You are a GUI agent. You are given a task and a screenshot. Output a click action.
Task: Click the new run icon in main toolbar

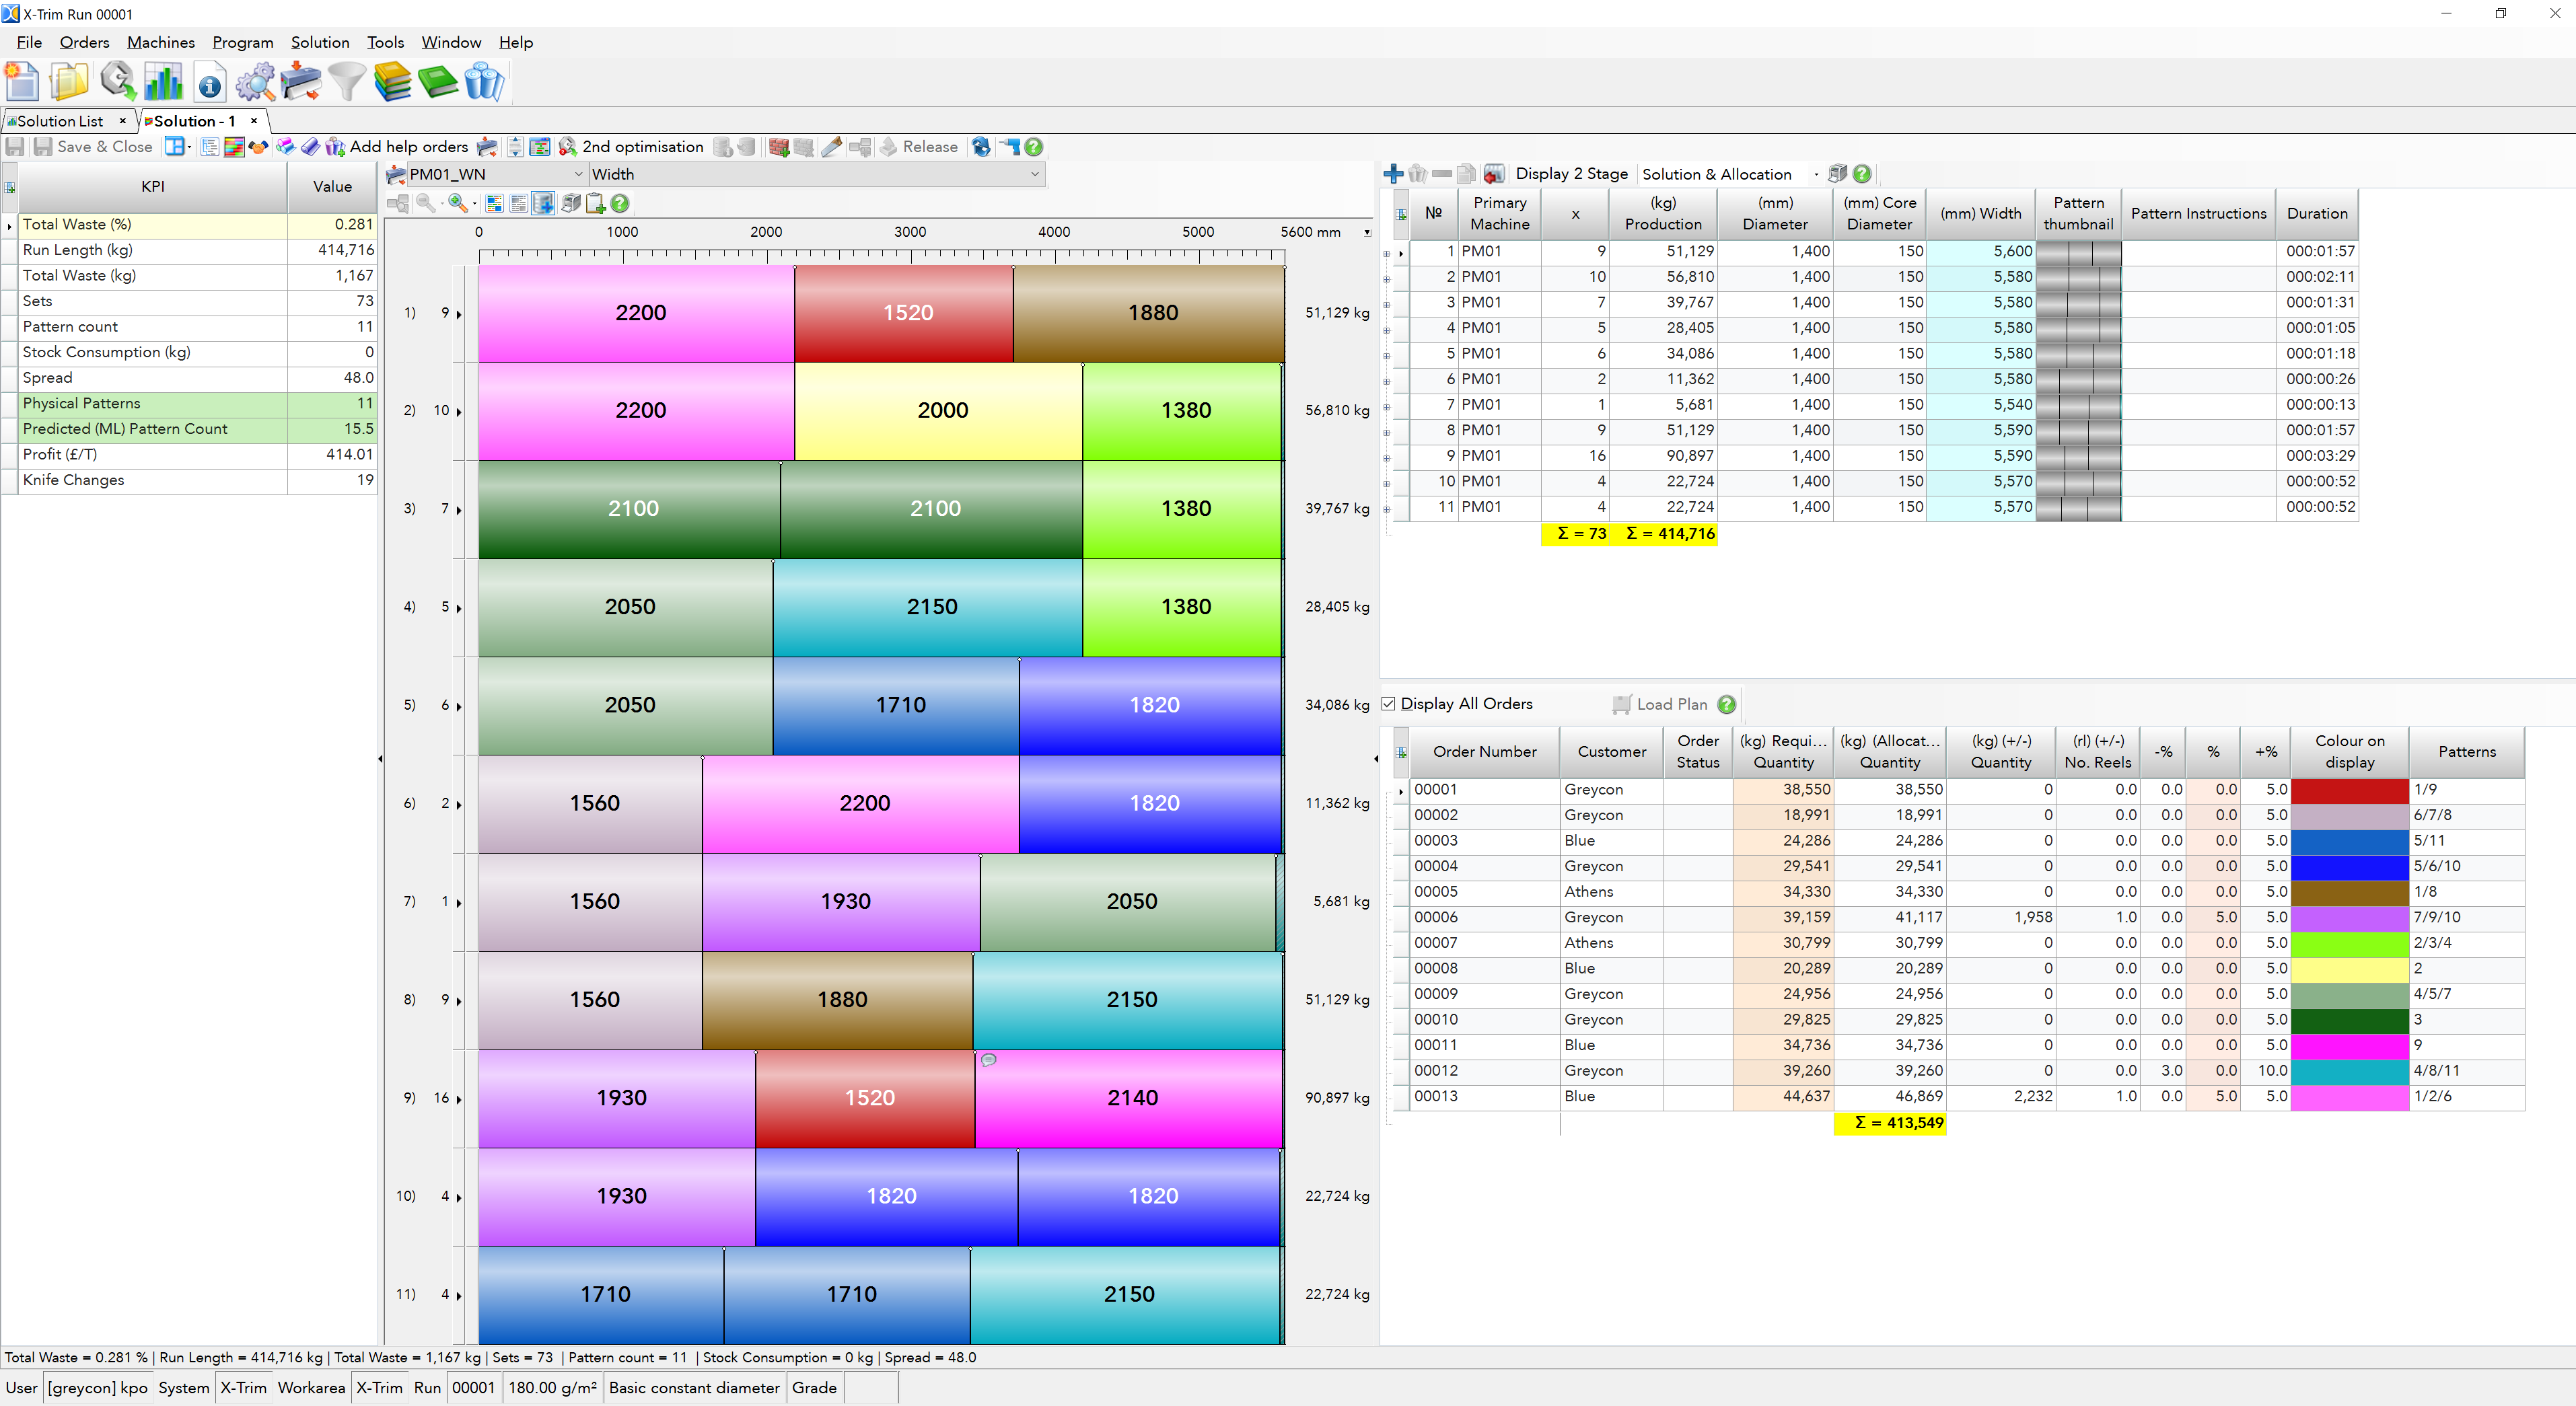tap(22, 81)
